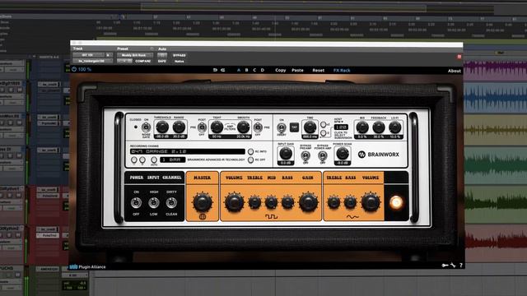Screen dimensions: 527x296
Task: Open the FX Rack view
Action: pyautogui.click(x=342, y=70)
